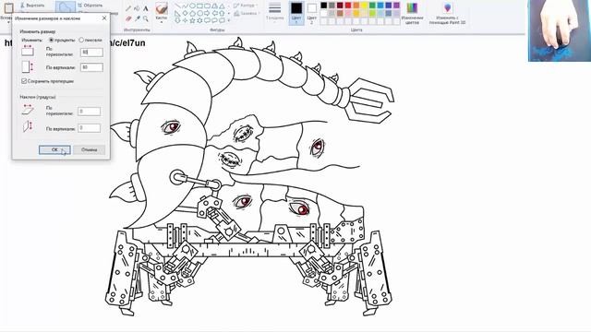Select the Five-point star shape
This screenshot has height=332, width=591.
(x=192, y=20)
